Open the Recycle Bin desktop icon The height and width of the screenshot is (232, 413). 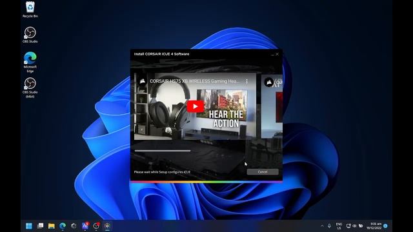point(30,10)
